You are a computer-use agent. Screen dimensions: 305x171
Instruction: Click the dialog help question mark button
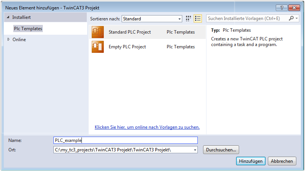point(282,8)
